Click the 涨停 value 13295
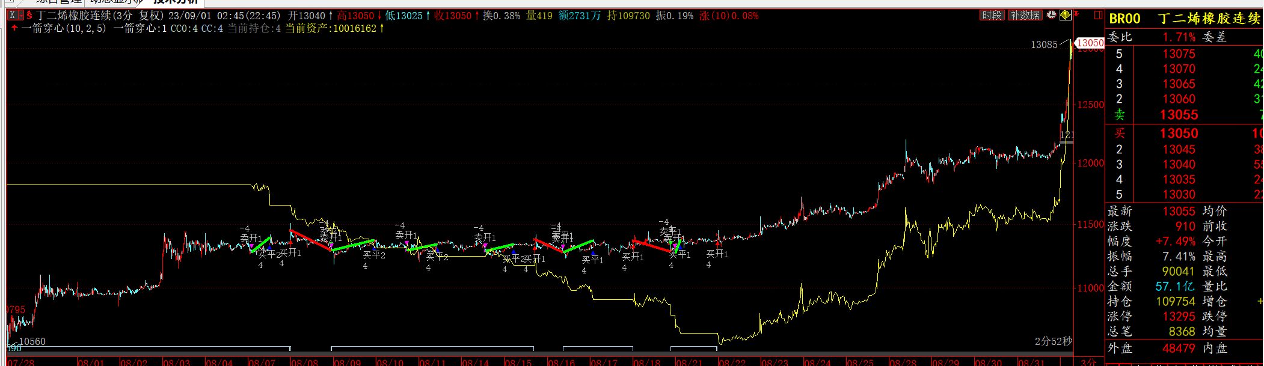Viewport: 1264px width, 366px height. 1179,317
